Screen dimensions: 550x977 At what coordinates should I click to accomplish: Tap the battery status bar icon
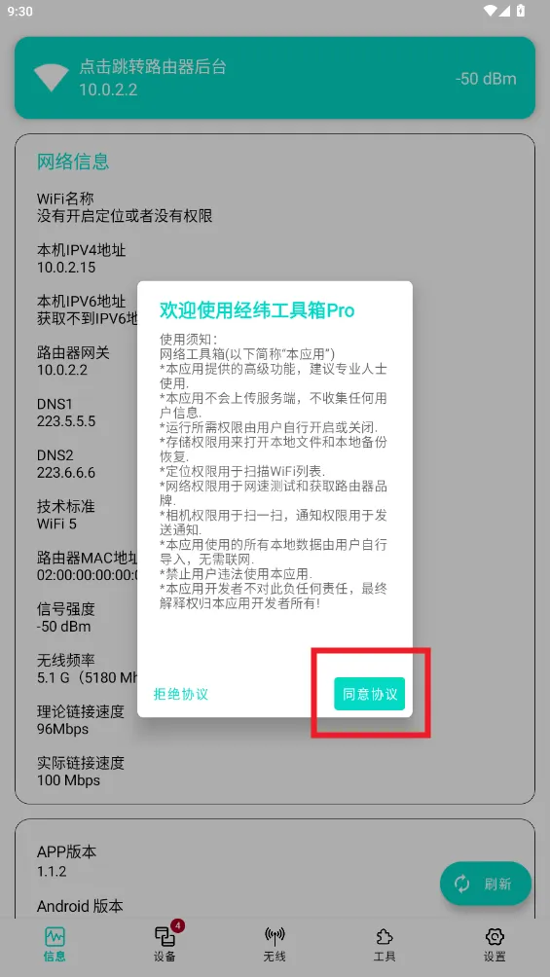(521, 11)
